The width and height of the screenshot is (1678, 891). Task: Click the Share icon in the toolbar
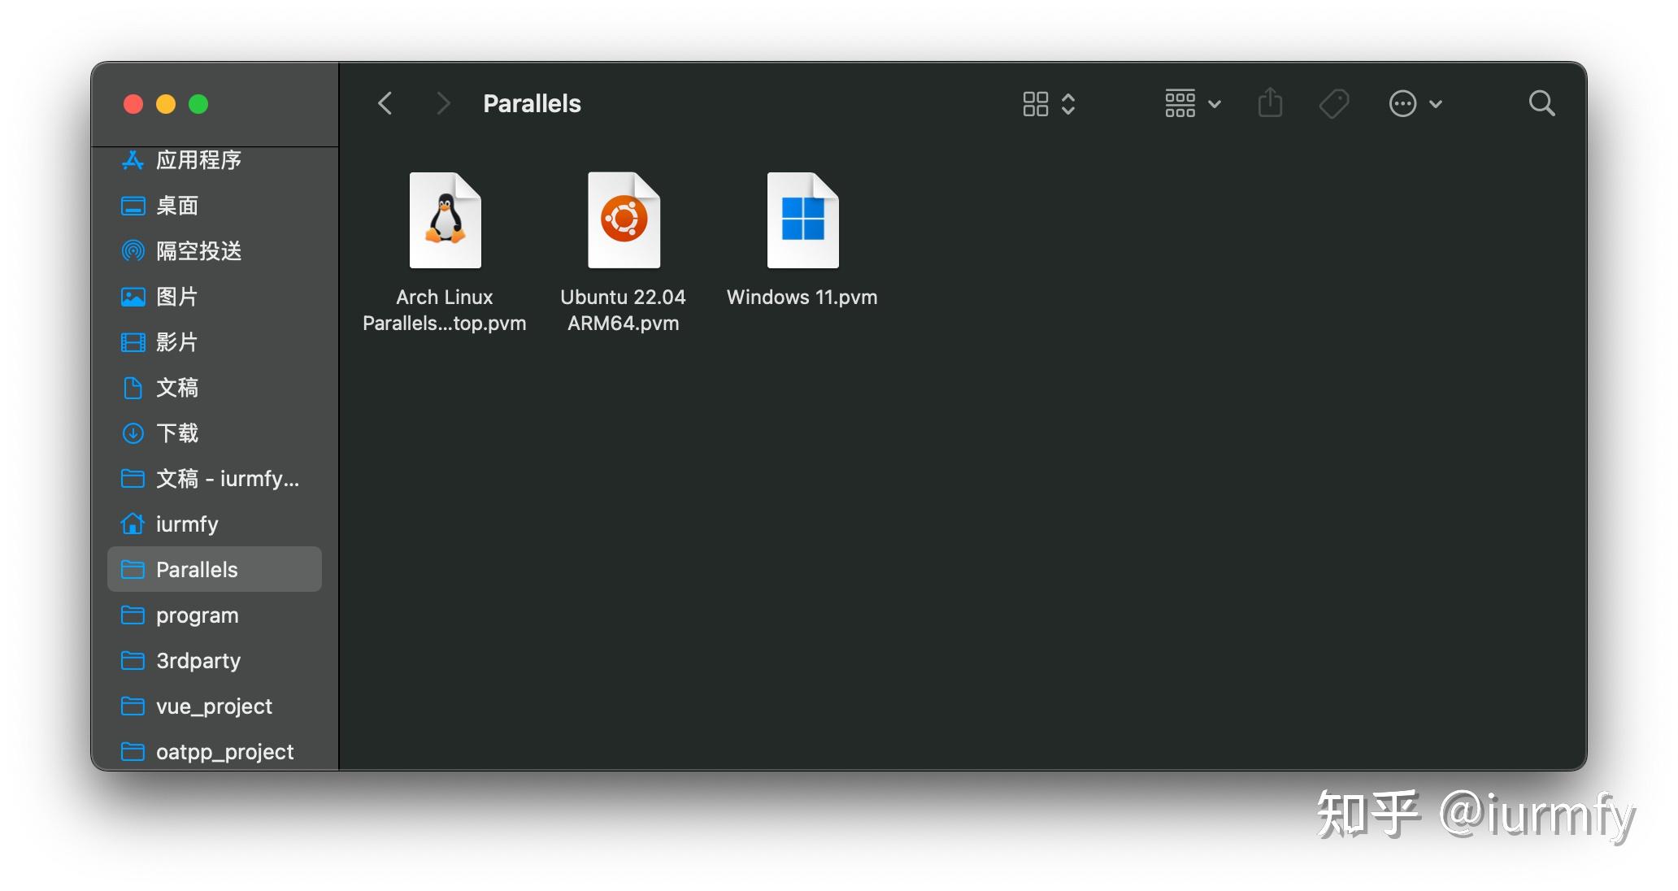1269,103
